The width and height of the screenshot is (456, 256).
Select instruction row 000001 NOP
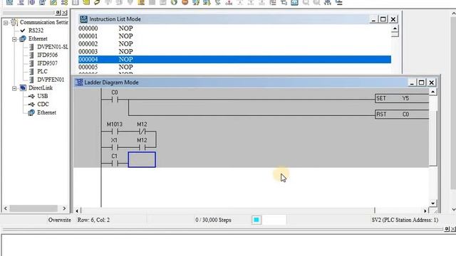tap(234, 36)
